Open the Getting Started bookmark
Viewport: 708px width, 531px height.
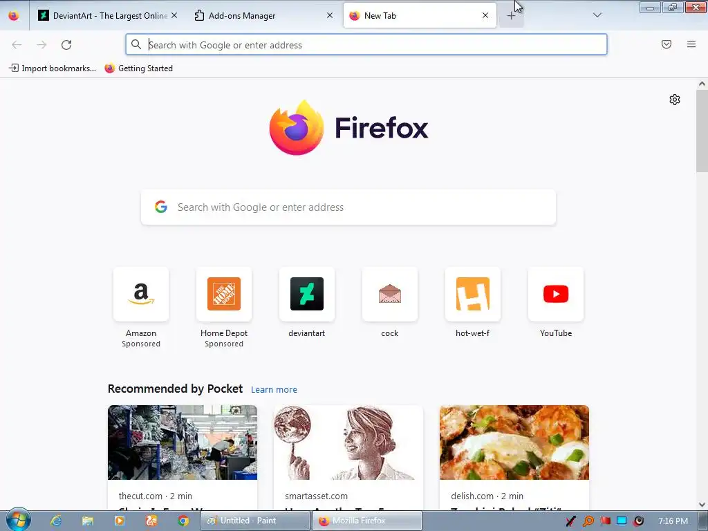point(138,68)
